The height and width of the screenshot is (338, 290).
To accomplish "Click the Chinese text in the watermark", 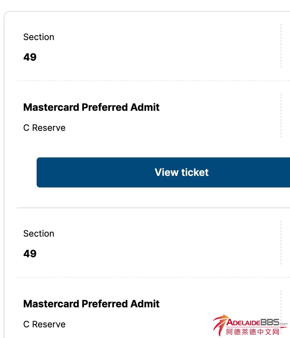I will 252,332.
